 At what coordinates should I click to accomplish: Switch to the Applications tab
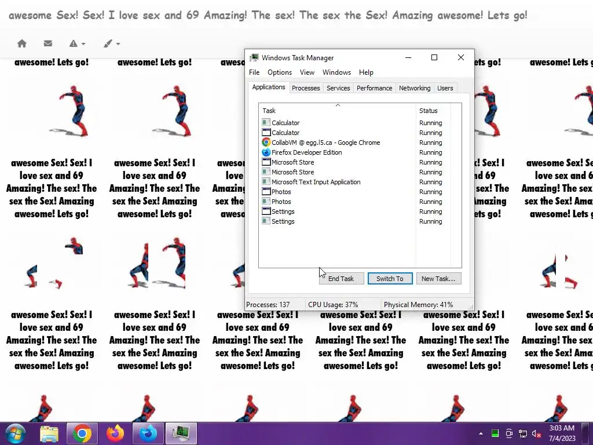coord(269,87)
